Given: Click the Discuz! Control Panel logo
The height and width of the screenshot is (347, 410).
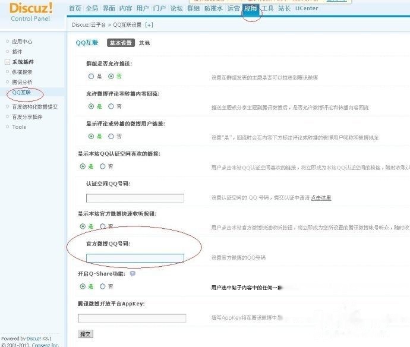Looking at the screenshot, I should tap(31, 11).
